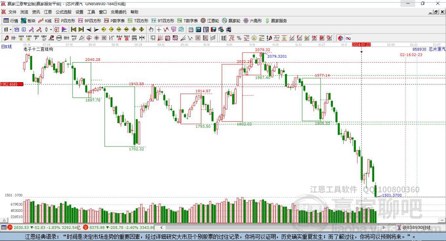Image resolution: width=446 pixels, height=241 pixels.
Task: Step chart left with black arrow
Action: tap(89, 30)
